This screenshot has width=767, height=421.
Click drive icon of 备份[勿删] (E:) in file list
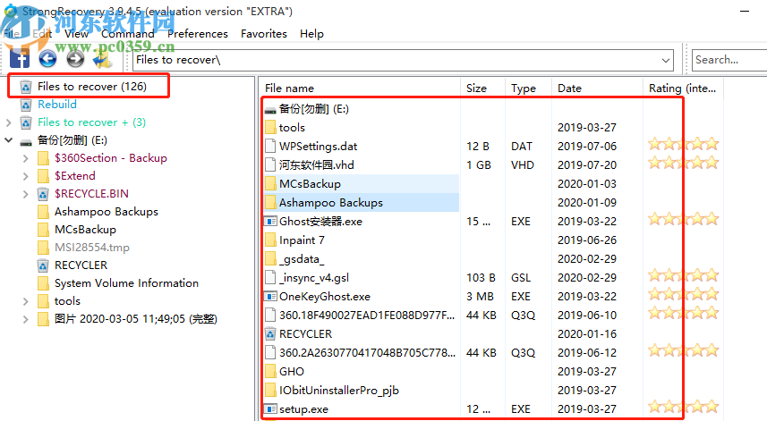[x=270, y=110]
